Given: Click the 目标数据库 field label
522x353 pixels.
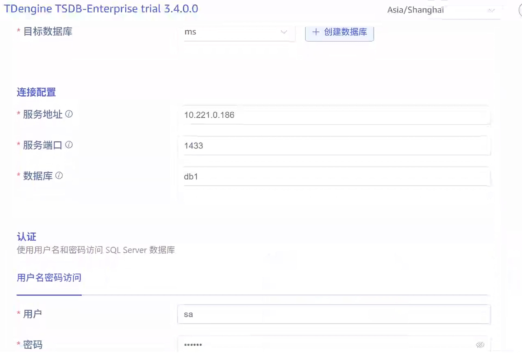Looking at the screenshot, I should point(48,31).
